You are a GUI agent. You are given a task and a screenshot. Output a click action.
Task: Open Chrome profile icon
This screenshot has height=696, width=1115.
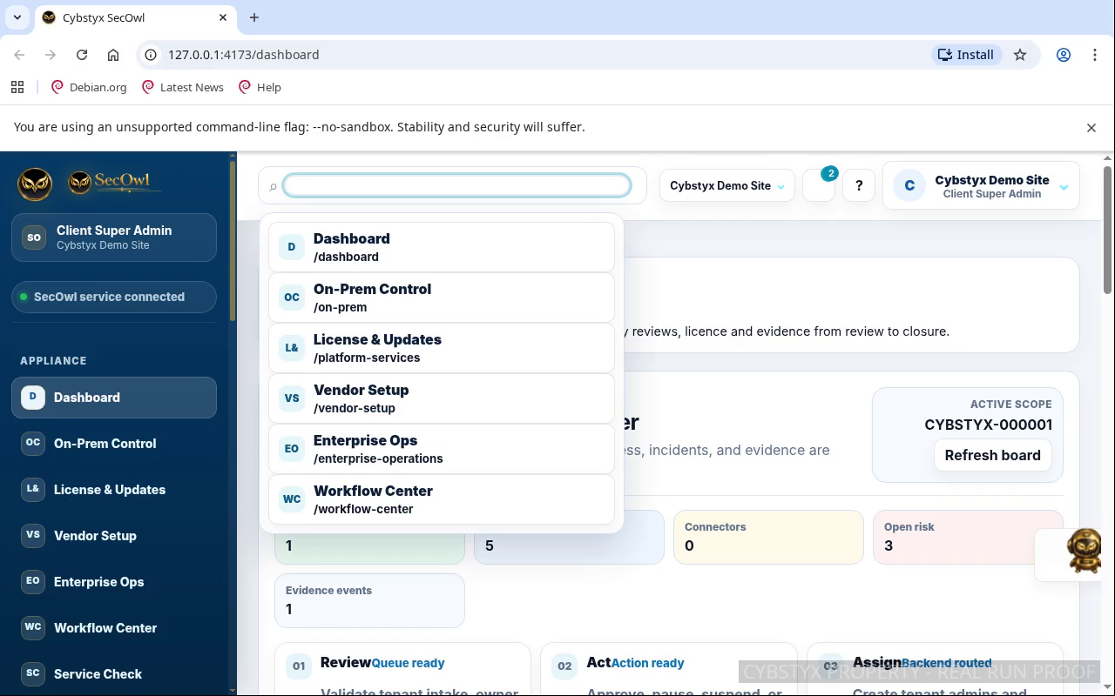coord(1064,55)
